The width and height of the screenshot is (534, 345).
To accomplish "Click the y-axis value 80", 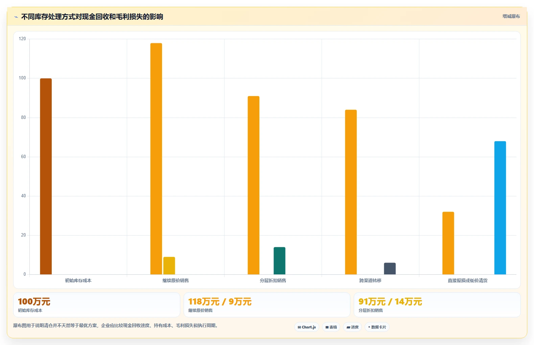I will tap(23, 118).
